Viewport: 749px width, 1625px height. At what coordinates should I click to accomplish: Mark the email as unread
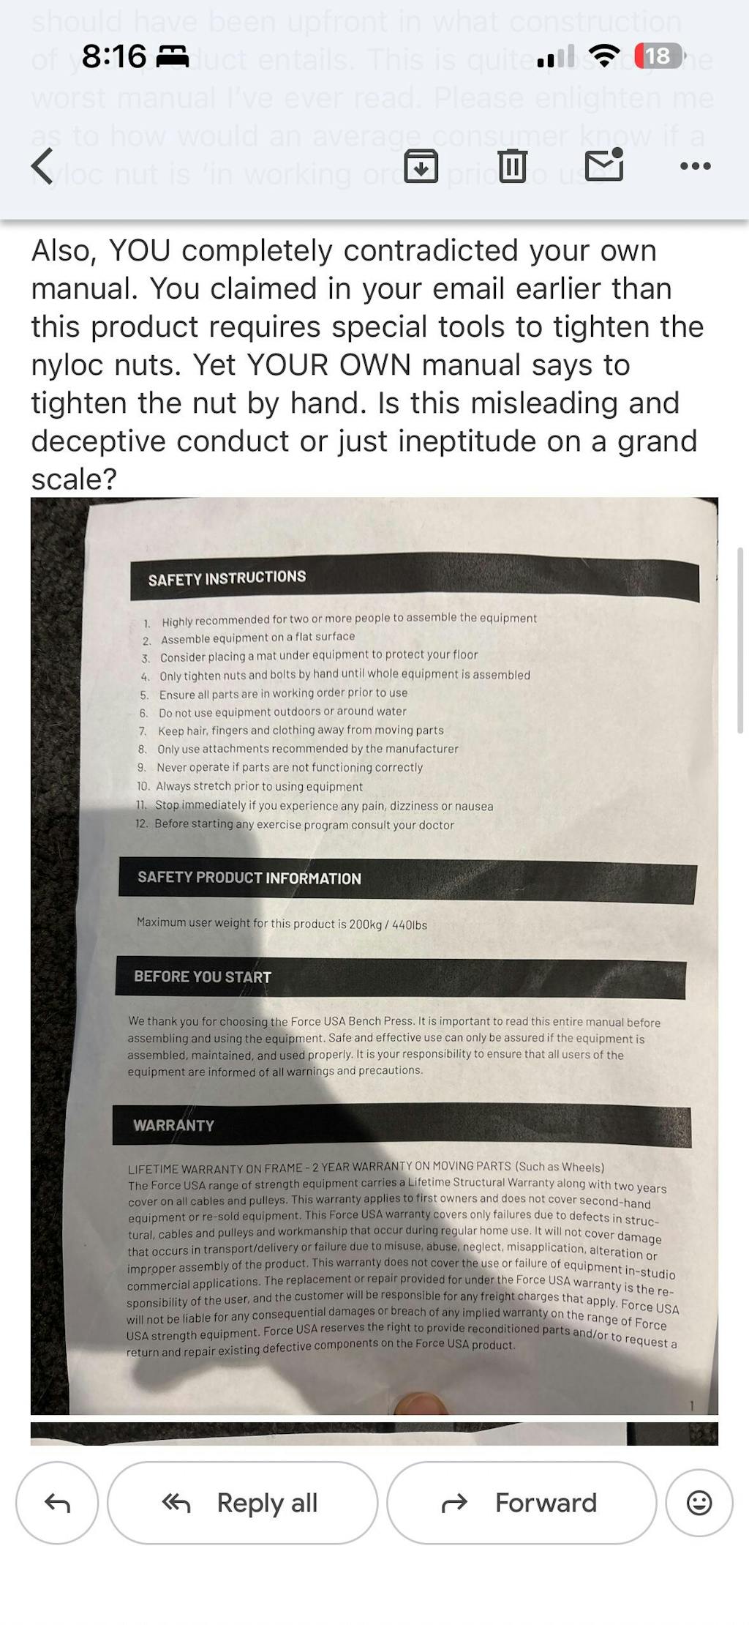604,165
